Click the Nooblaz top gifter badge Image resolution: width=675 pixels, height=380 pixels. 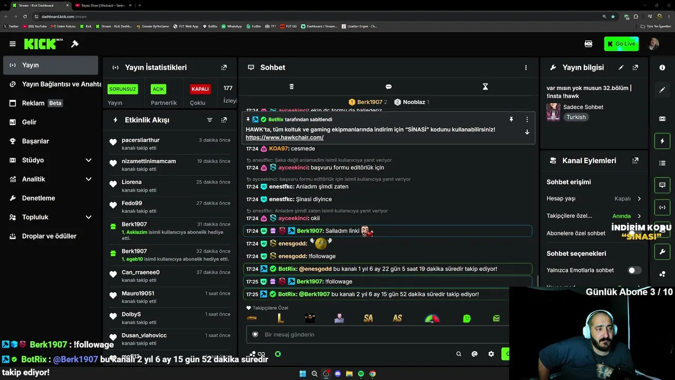tap(411, 102)
